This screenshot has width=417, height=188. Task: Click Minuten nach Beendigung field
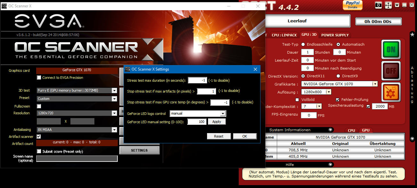(308, 68)
